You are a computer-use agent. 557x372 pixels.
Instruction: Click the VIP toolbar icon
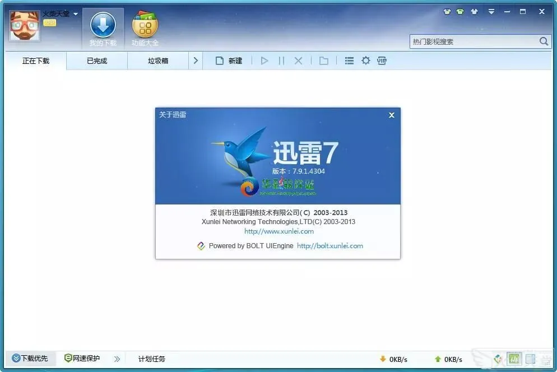[382, 61]
